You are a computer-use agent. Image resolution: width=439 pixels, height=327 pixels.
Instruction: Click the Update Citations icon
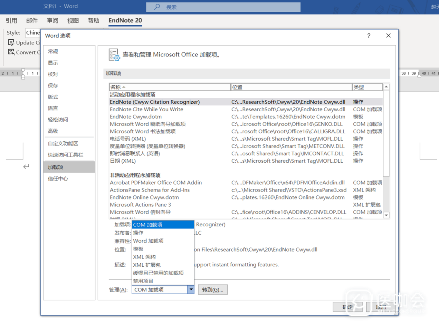point(11,43)
